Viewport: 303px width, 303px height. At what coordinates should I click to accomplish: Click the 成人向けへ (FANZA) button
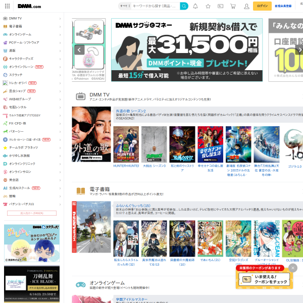pos(32,213)
